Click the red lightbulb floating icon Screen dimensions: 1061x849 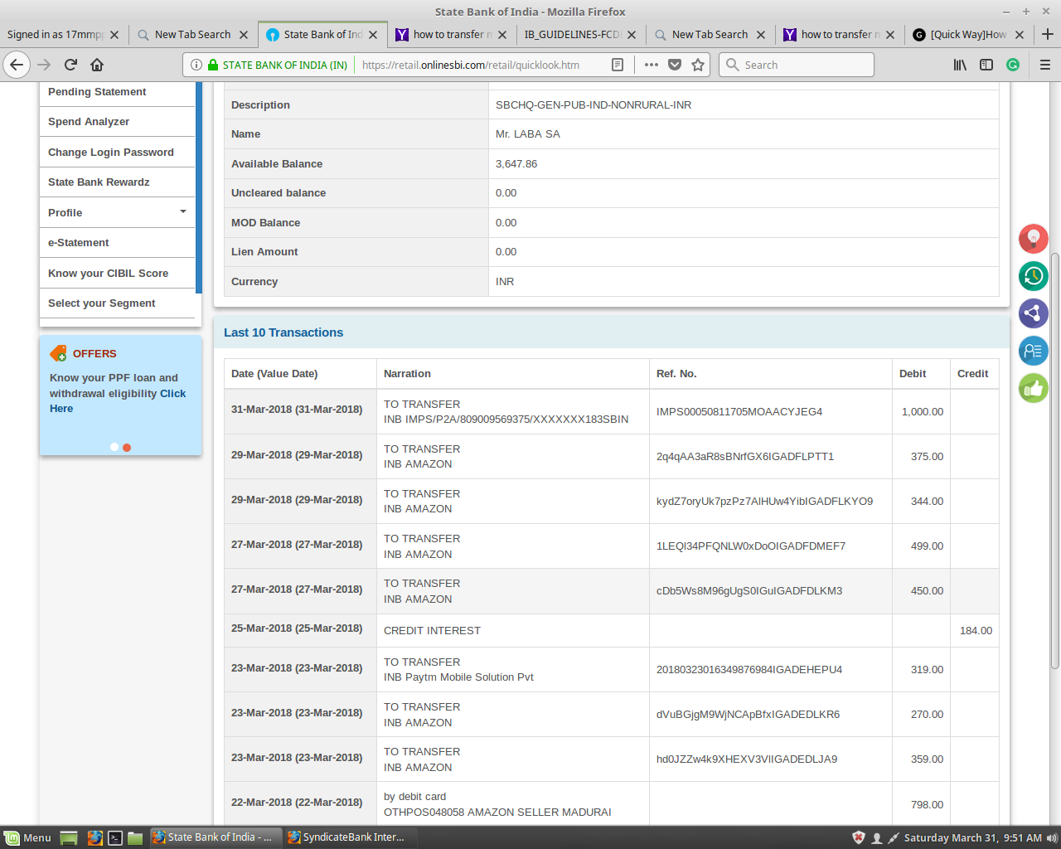coord(1033,239)
